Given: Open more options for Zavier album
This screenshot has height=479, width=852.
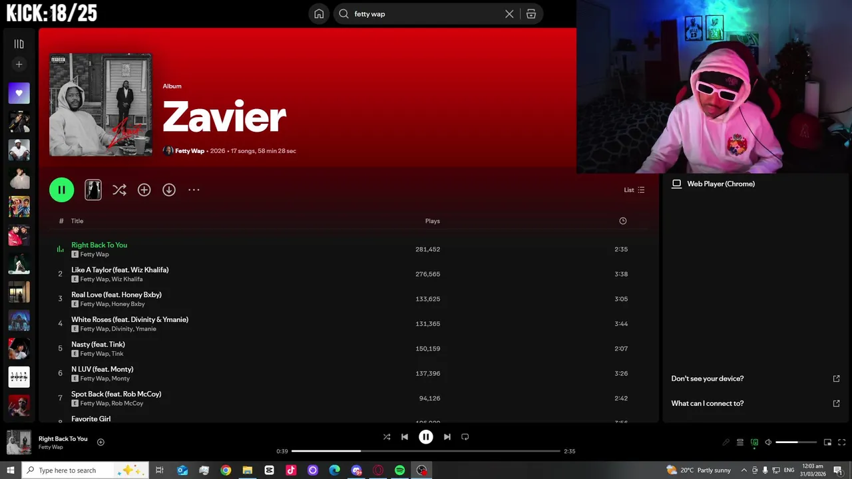Looking at the screenshot, I should 194,190.
